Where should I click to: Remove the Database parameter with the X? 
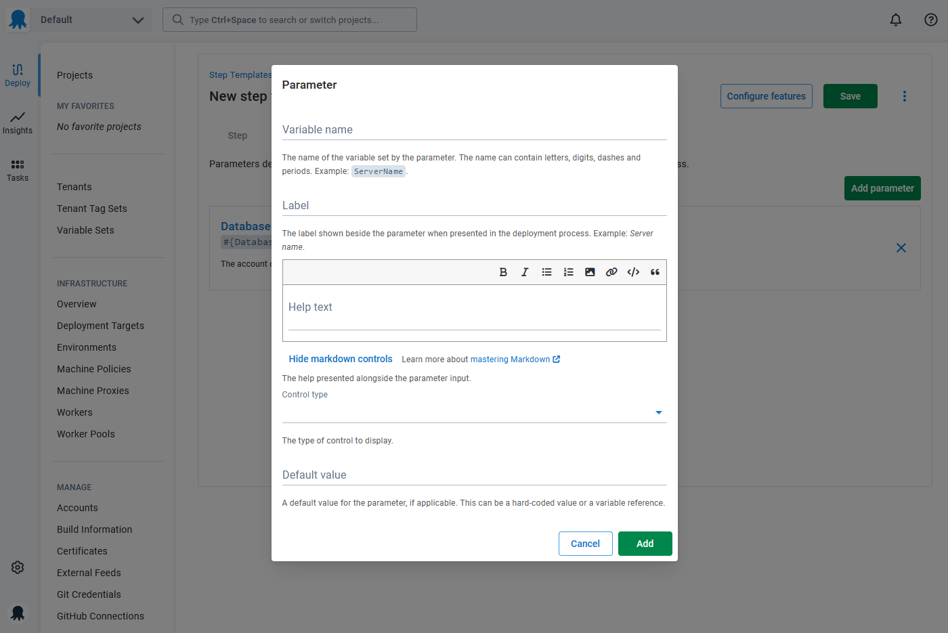[901, 248]
